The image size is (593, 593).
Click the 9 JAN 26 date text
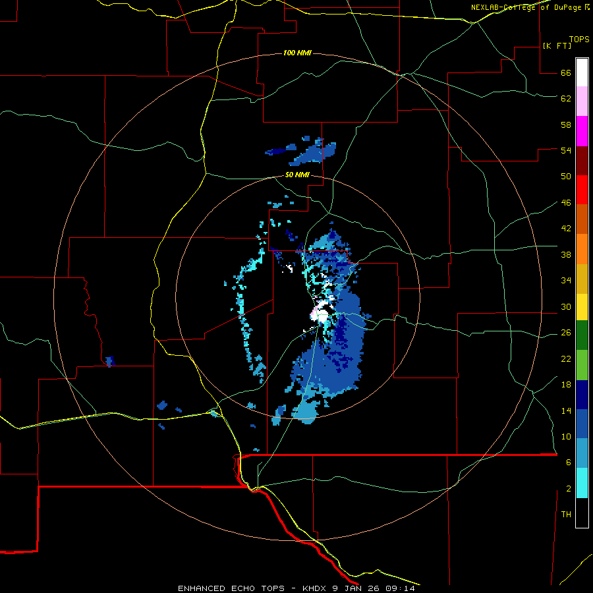pyautogui.click(x=356, y=588)
